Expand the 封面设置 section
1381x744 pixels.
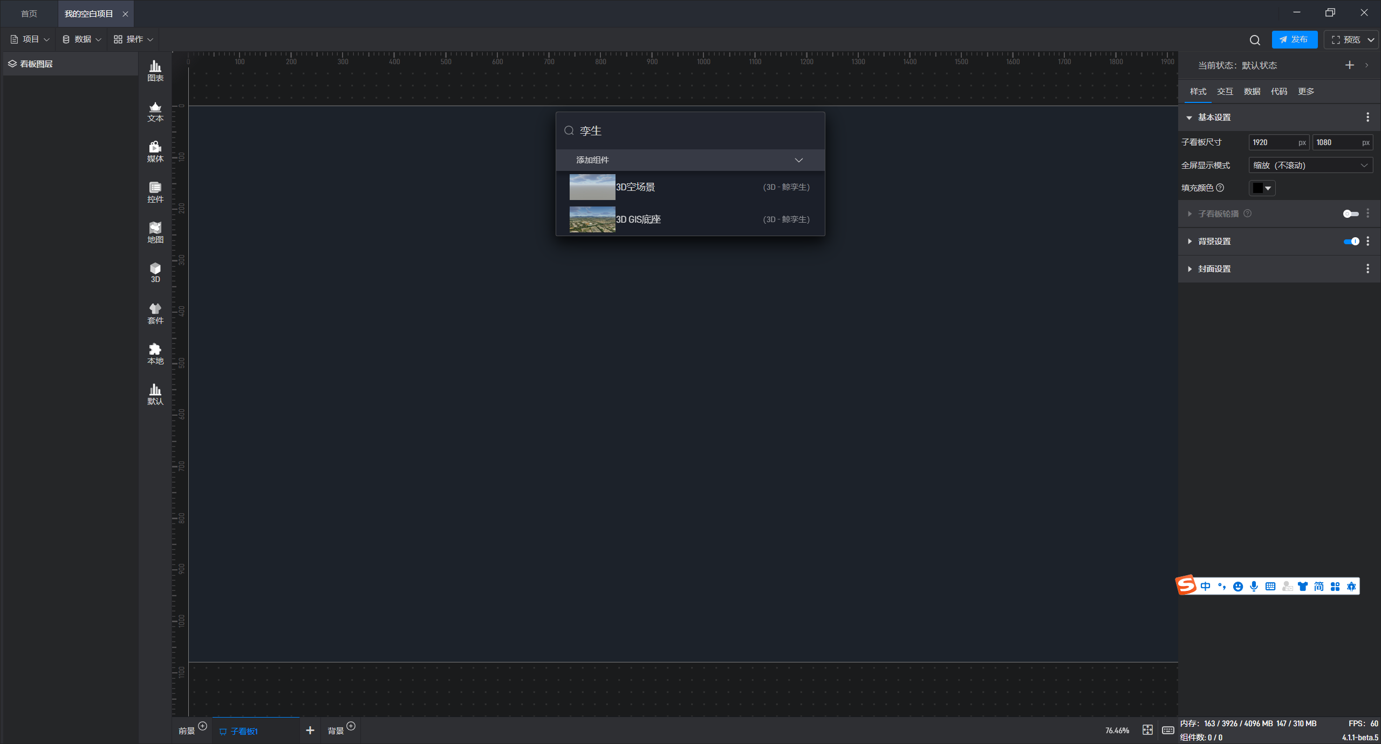(x=1214, y=269)
